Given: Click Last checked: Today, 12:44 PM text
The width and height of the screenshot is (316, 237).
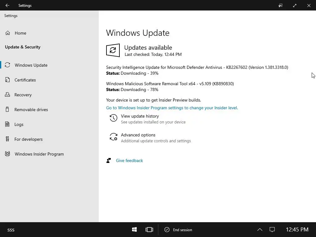Looking at the screenshot, I should click(x=153, y=54).
